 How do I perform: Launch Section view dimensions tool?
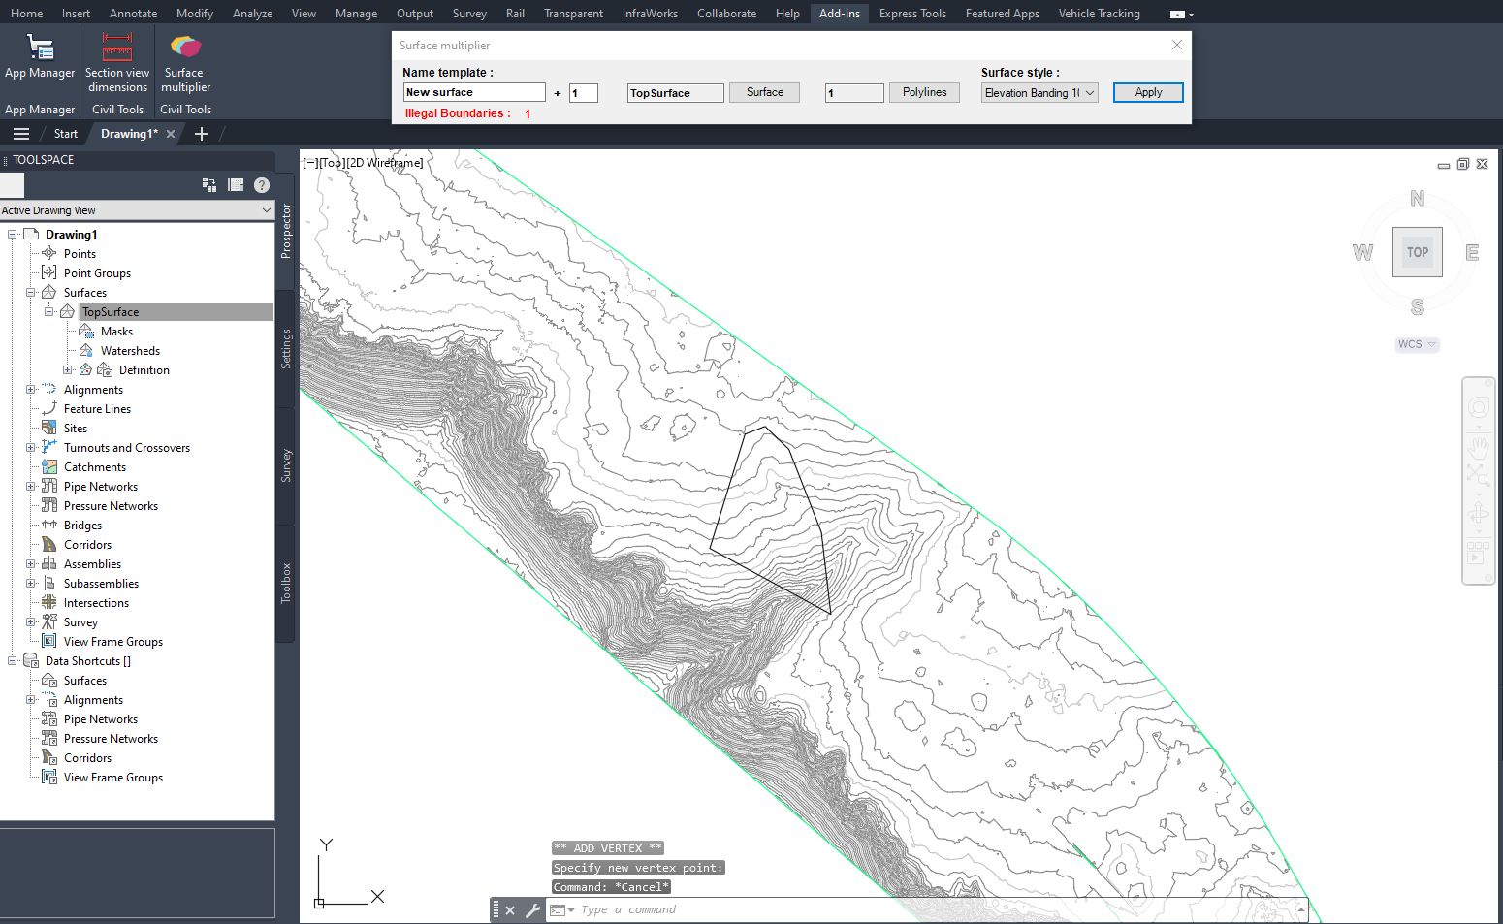coord(116,56)
